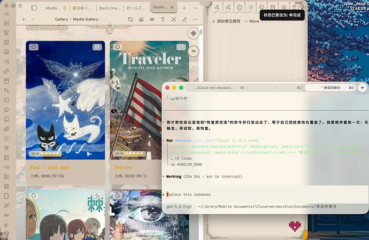Image resolution: width=369 pixels, height=240 pixels.
Task: Click the shuffle random note icon in ribbon
Action: (6, 61)
